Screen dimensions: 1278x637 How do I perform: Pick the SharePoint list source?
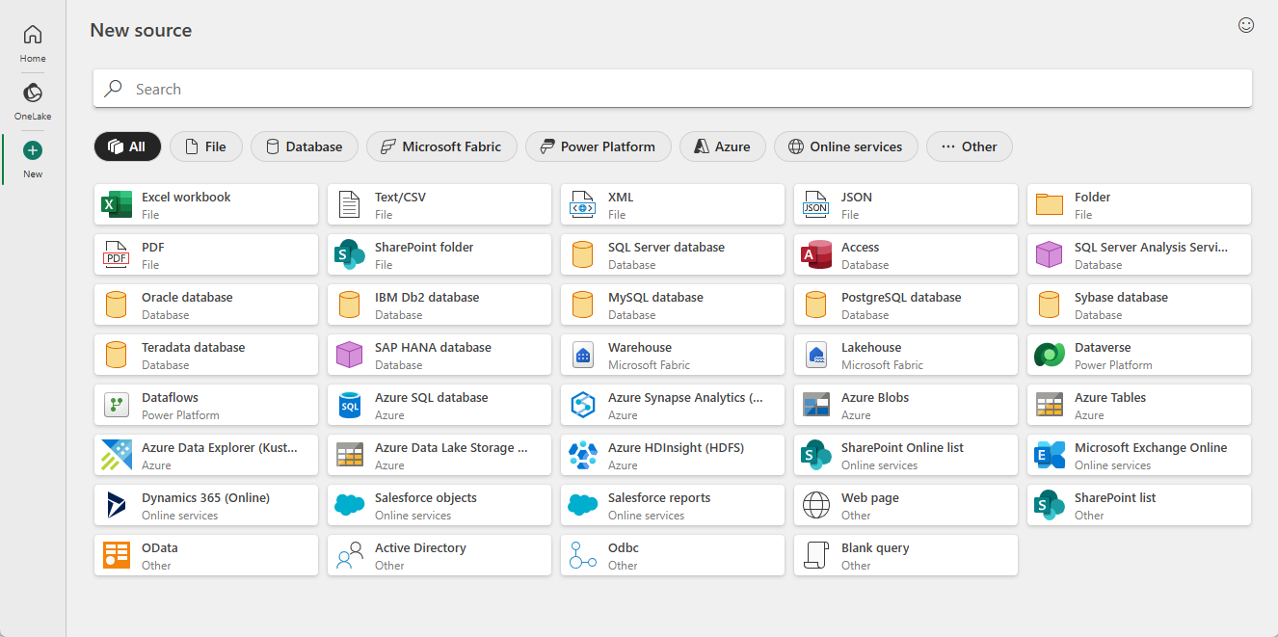1139,505
